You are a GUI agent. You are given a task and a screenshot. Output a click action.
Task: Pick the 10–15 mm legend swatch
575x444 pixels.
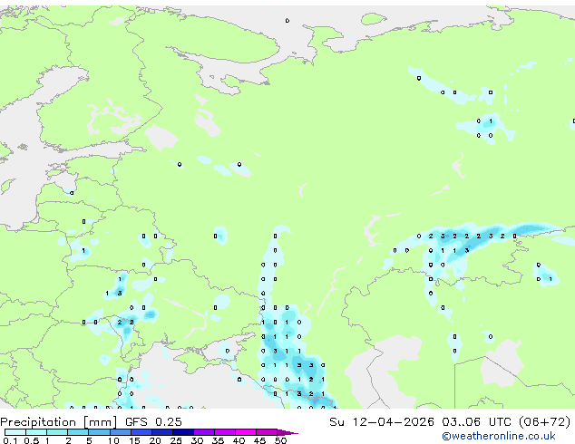120,432
